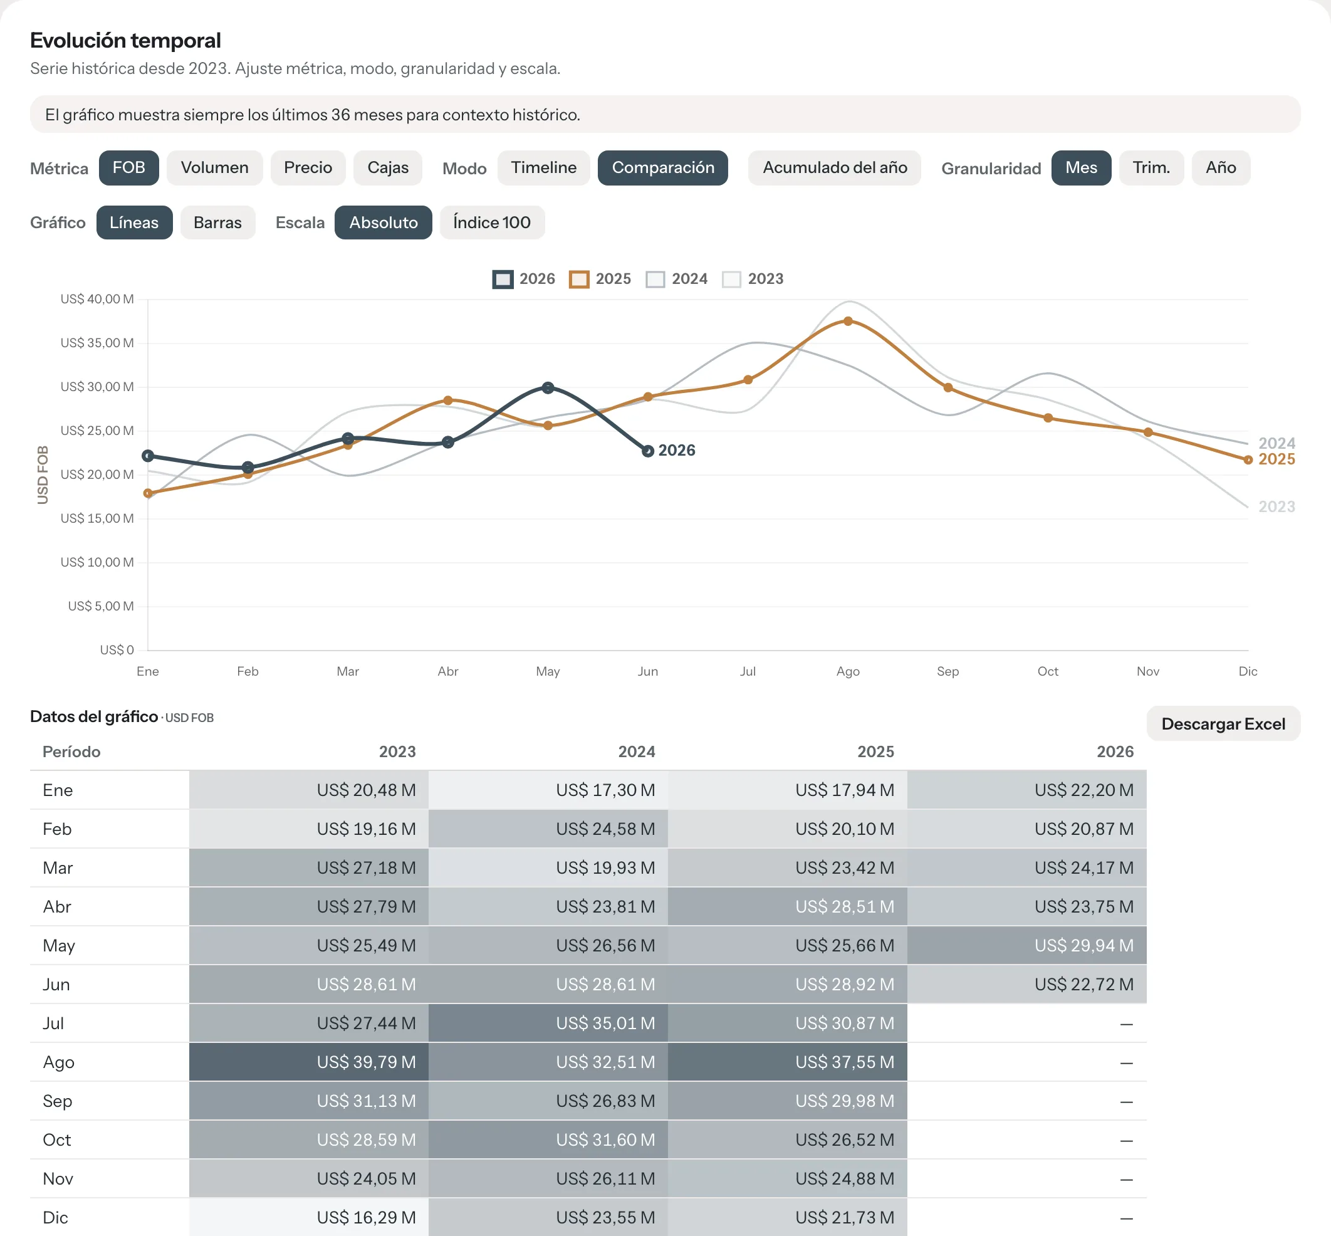Switch scale to Índice 100
Viewport: 1331px width, 1236px height.
[x=491, y=223]
